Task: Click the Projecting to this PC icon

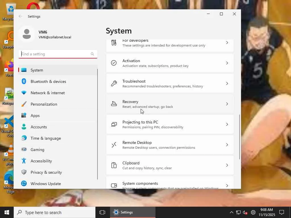Action: click(x=114, y=124)
